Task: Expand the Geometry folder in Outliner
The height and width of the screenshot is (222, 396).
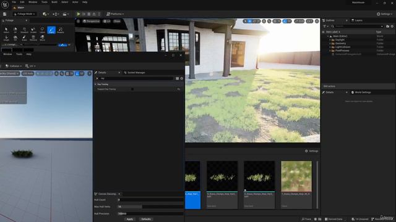Action: (x=330, y=43)
